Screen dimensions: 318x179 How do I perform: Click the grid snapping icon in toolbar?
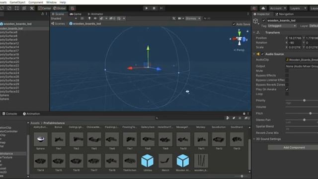coord(73,8)
